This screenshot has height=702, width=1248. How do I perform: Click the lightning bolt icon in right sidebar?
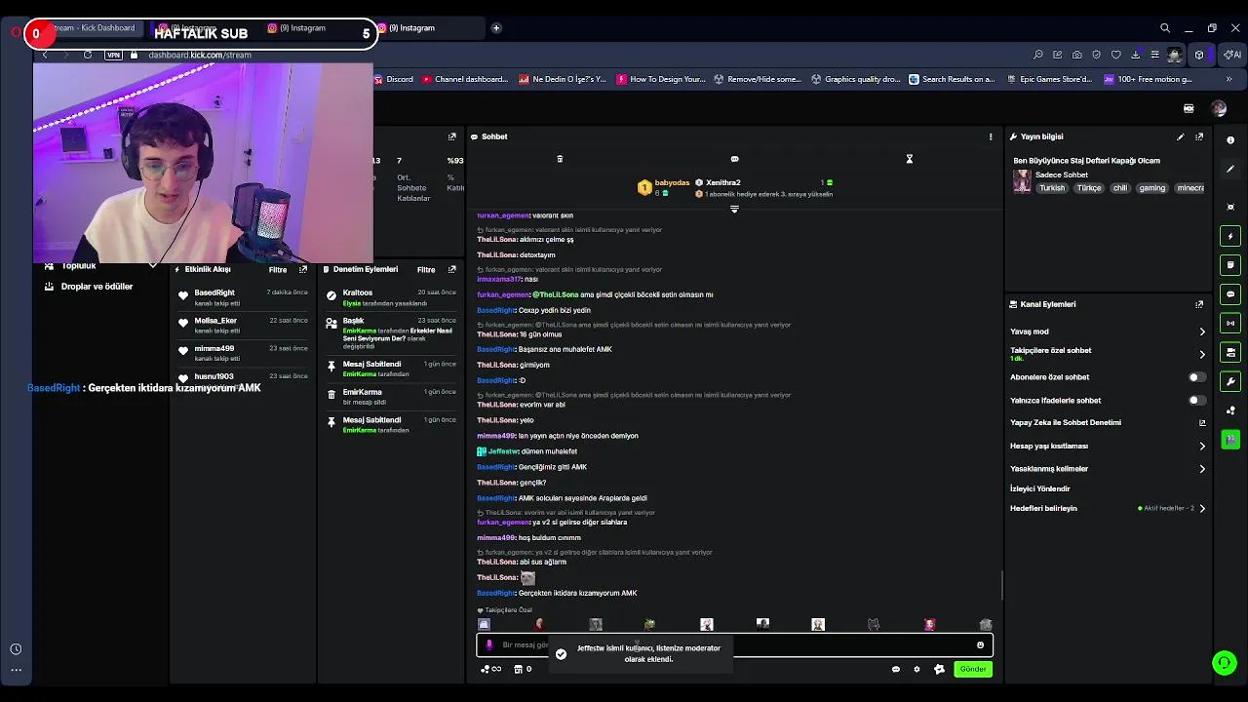pyautogui.click(x=1230, y=236)
